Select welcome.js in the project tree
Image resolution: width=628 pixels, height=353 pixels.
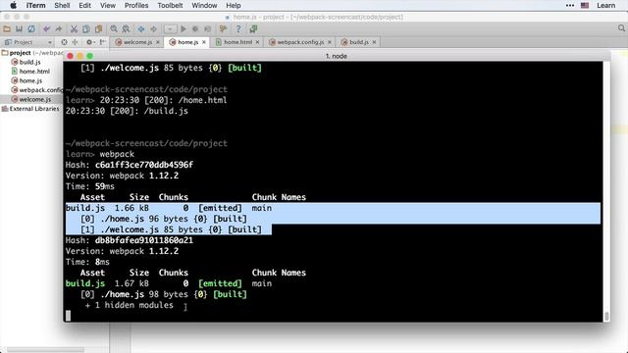[x=31, y=99]
